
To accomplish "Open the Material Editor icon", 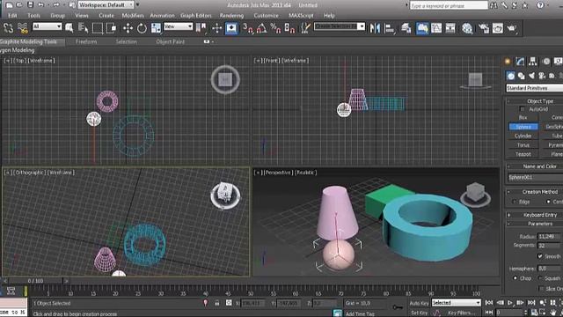I will pyautogui.click(x=467, y=28).
